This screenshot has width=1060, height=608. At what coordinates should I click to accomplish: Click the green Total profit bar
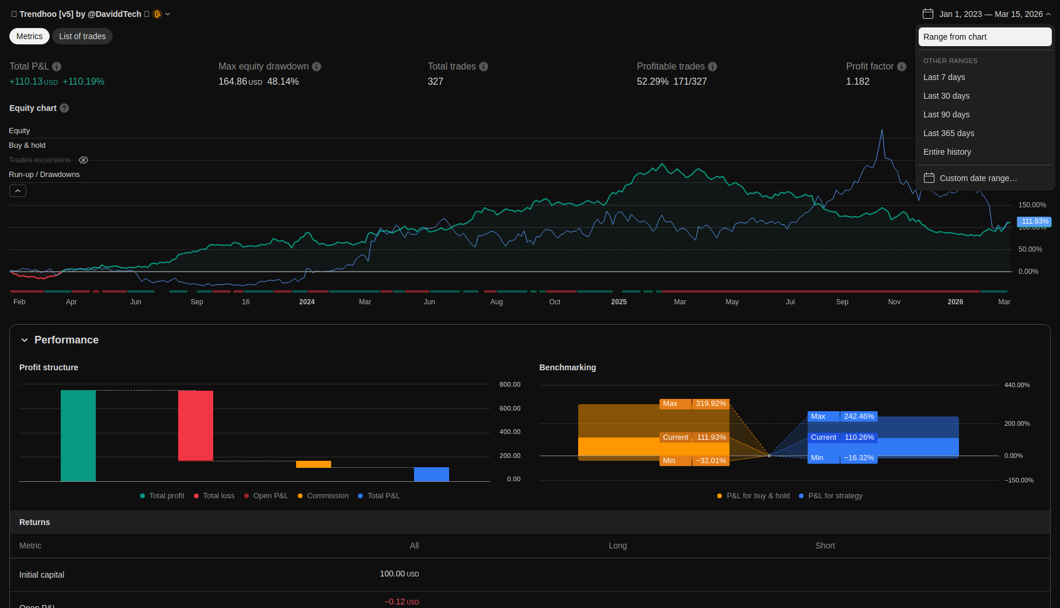(x=78, y=435)
